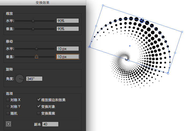Click the 旋转 section label

click(9, 69)
